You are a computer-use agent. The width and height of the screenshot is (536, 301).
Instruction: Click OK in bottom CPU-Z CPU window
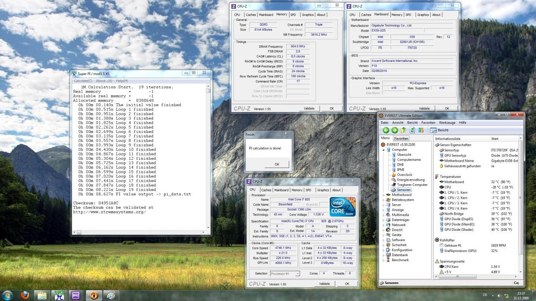click(x=347, y=284)
